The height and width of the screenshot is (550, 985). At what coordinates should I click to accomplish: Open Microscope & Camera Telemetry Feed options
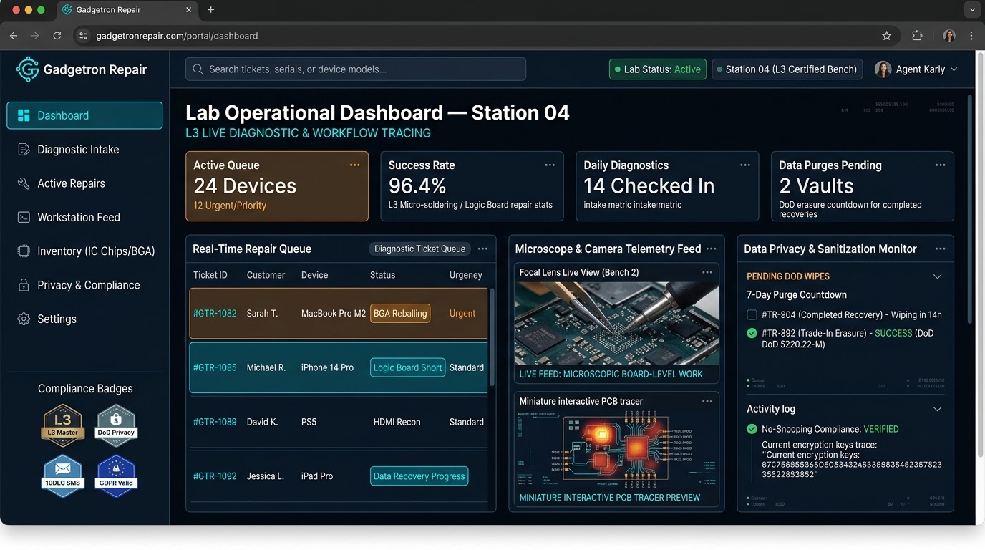[711, 249]
